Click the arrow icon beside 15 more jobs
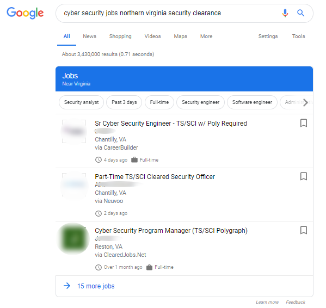This screenshot has height=308, width=326. tap(67, 286)
